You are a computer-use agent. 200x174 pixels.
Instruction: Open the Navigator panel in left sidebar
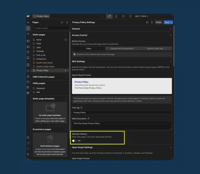(28, 34)
